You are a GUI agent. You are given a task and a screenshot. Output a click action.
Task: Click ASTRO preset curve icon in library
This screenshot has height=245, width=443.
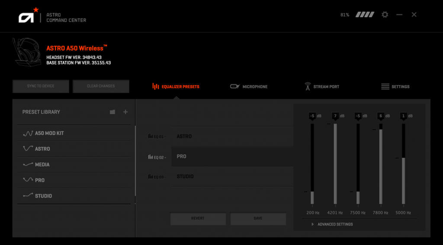coord(28,149)
